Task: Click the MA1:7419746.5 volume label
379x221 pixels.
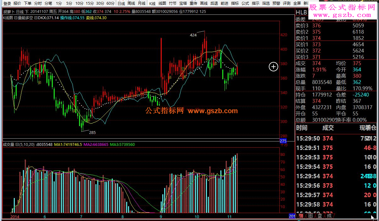Action: 68,145
